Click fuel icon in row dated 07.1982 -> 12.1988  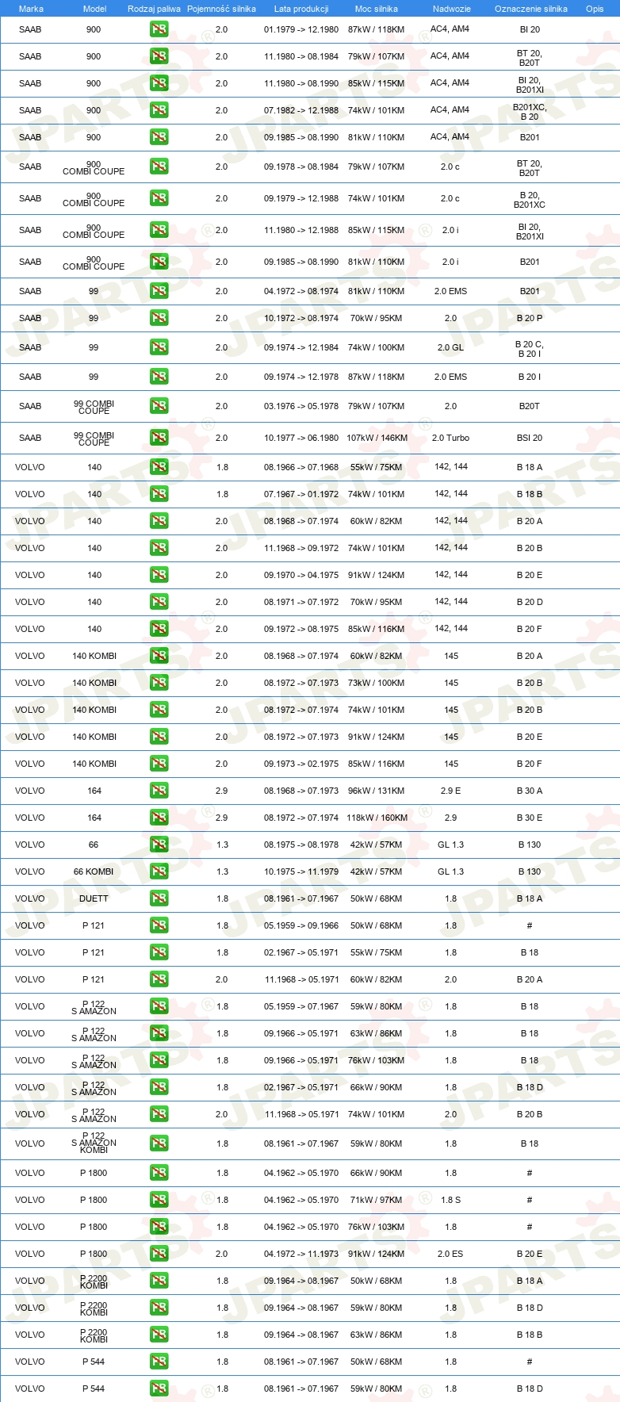tap(159, 110)
